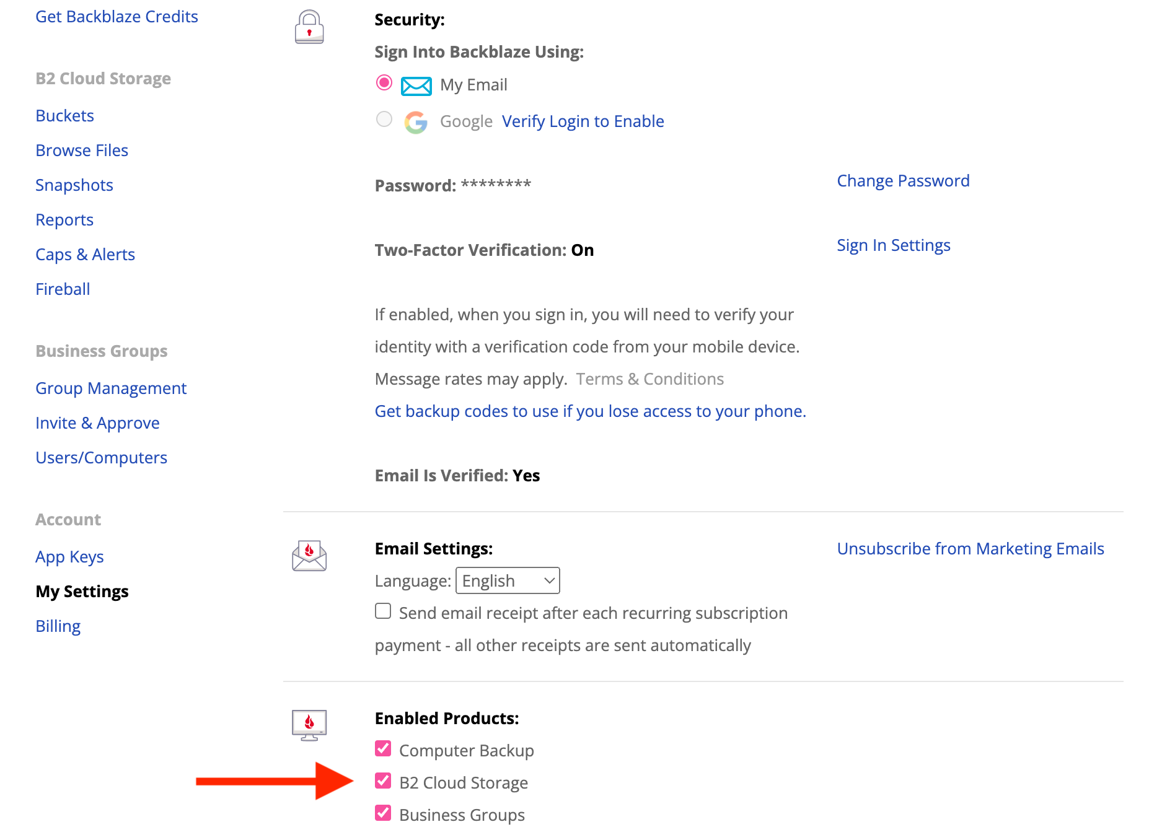Open Group Management page
This screenshot has width=1162, height=840.
[x=111, y=388]
